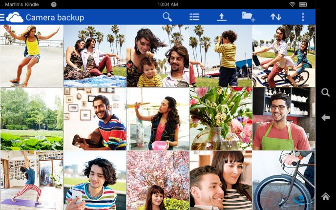
Task: Open sort order options
Action: [x=275, y=17]
